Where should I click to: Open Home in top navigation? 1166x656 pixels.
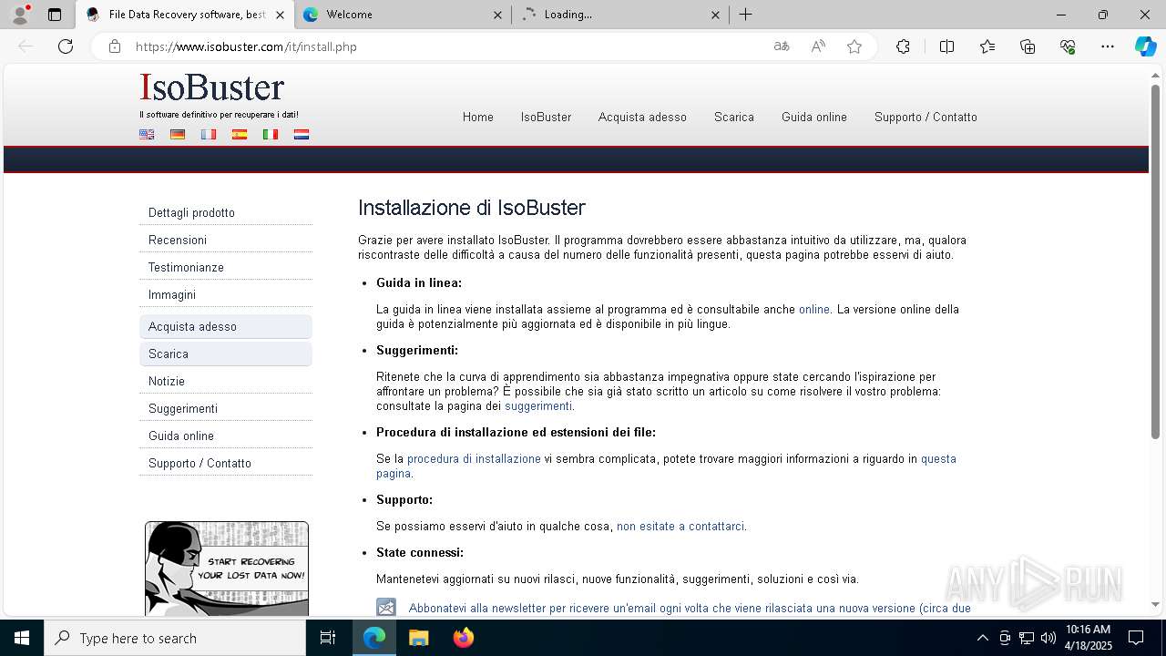click(x=478, y=117)
